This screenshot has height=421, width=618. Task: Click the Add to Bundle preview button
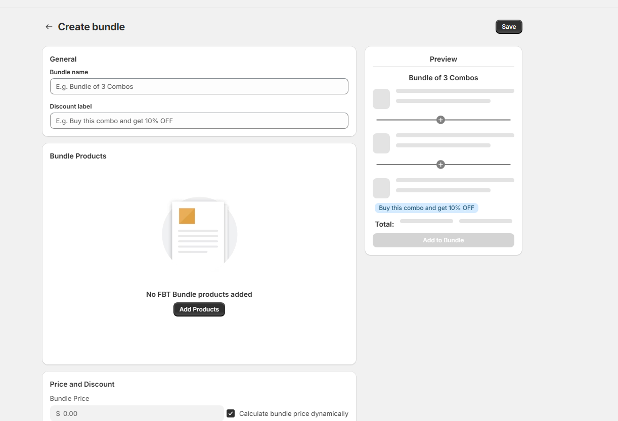443,240
